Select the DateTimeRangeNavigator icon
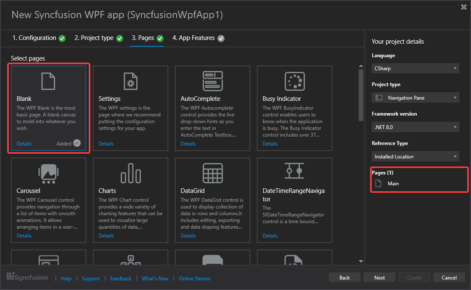Image resolution: width=471 pixels, height=290 pixels. (294, 171)
